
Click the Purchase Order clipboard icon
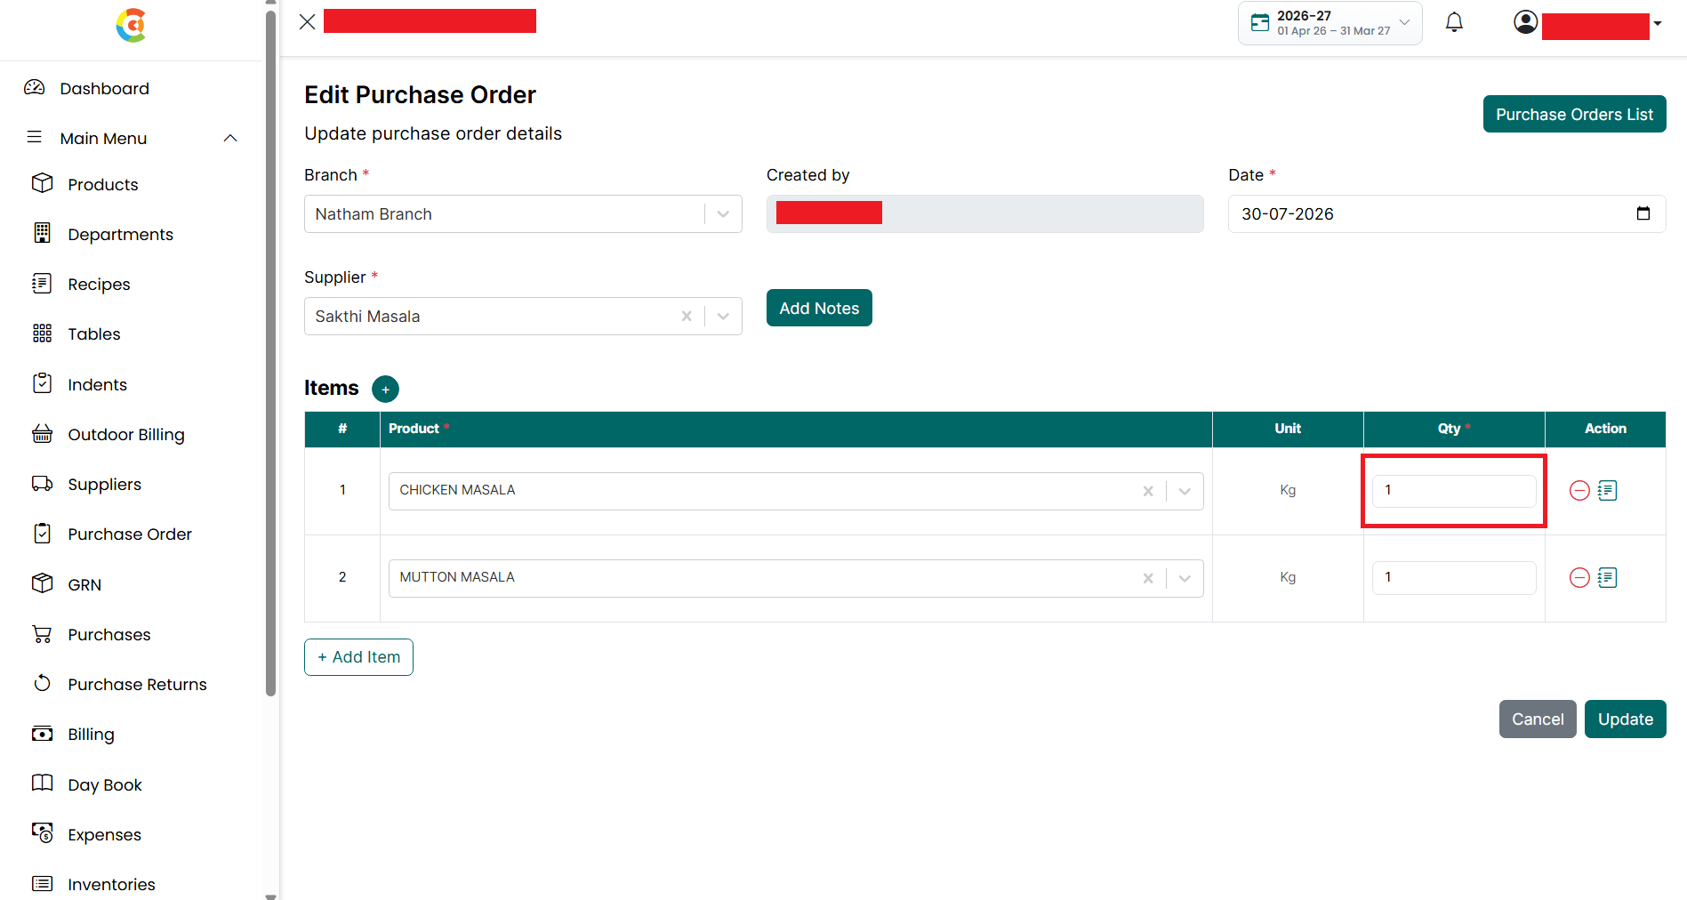[42, 533]
